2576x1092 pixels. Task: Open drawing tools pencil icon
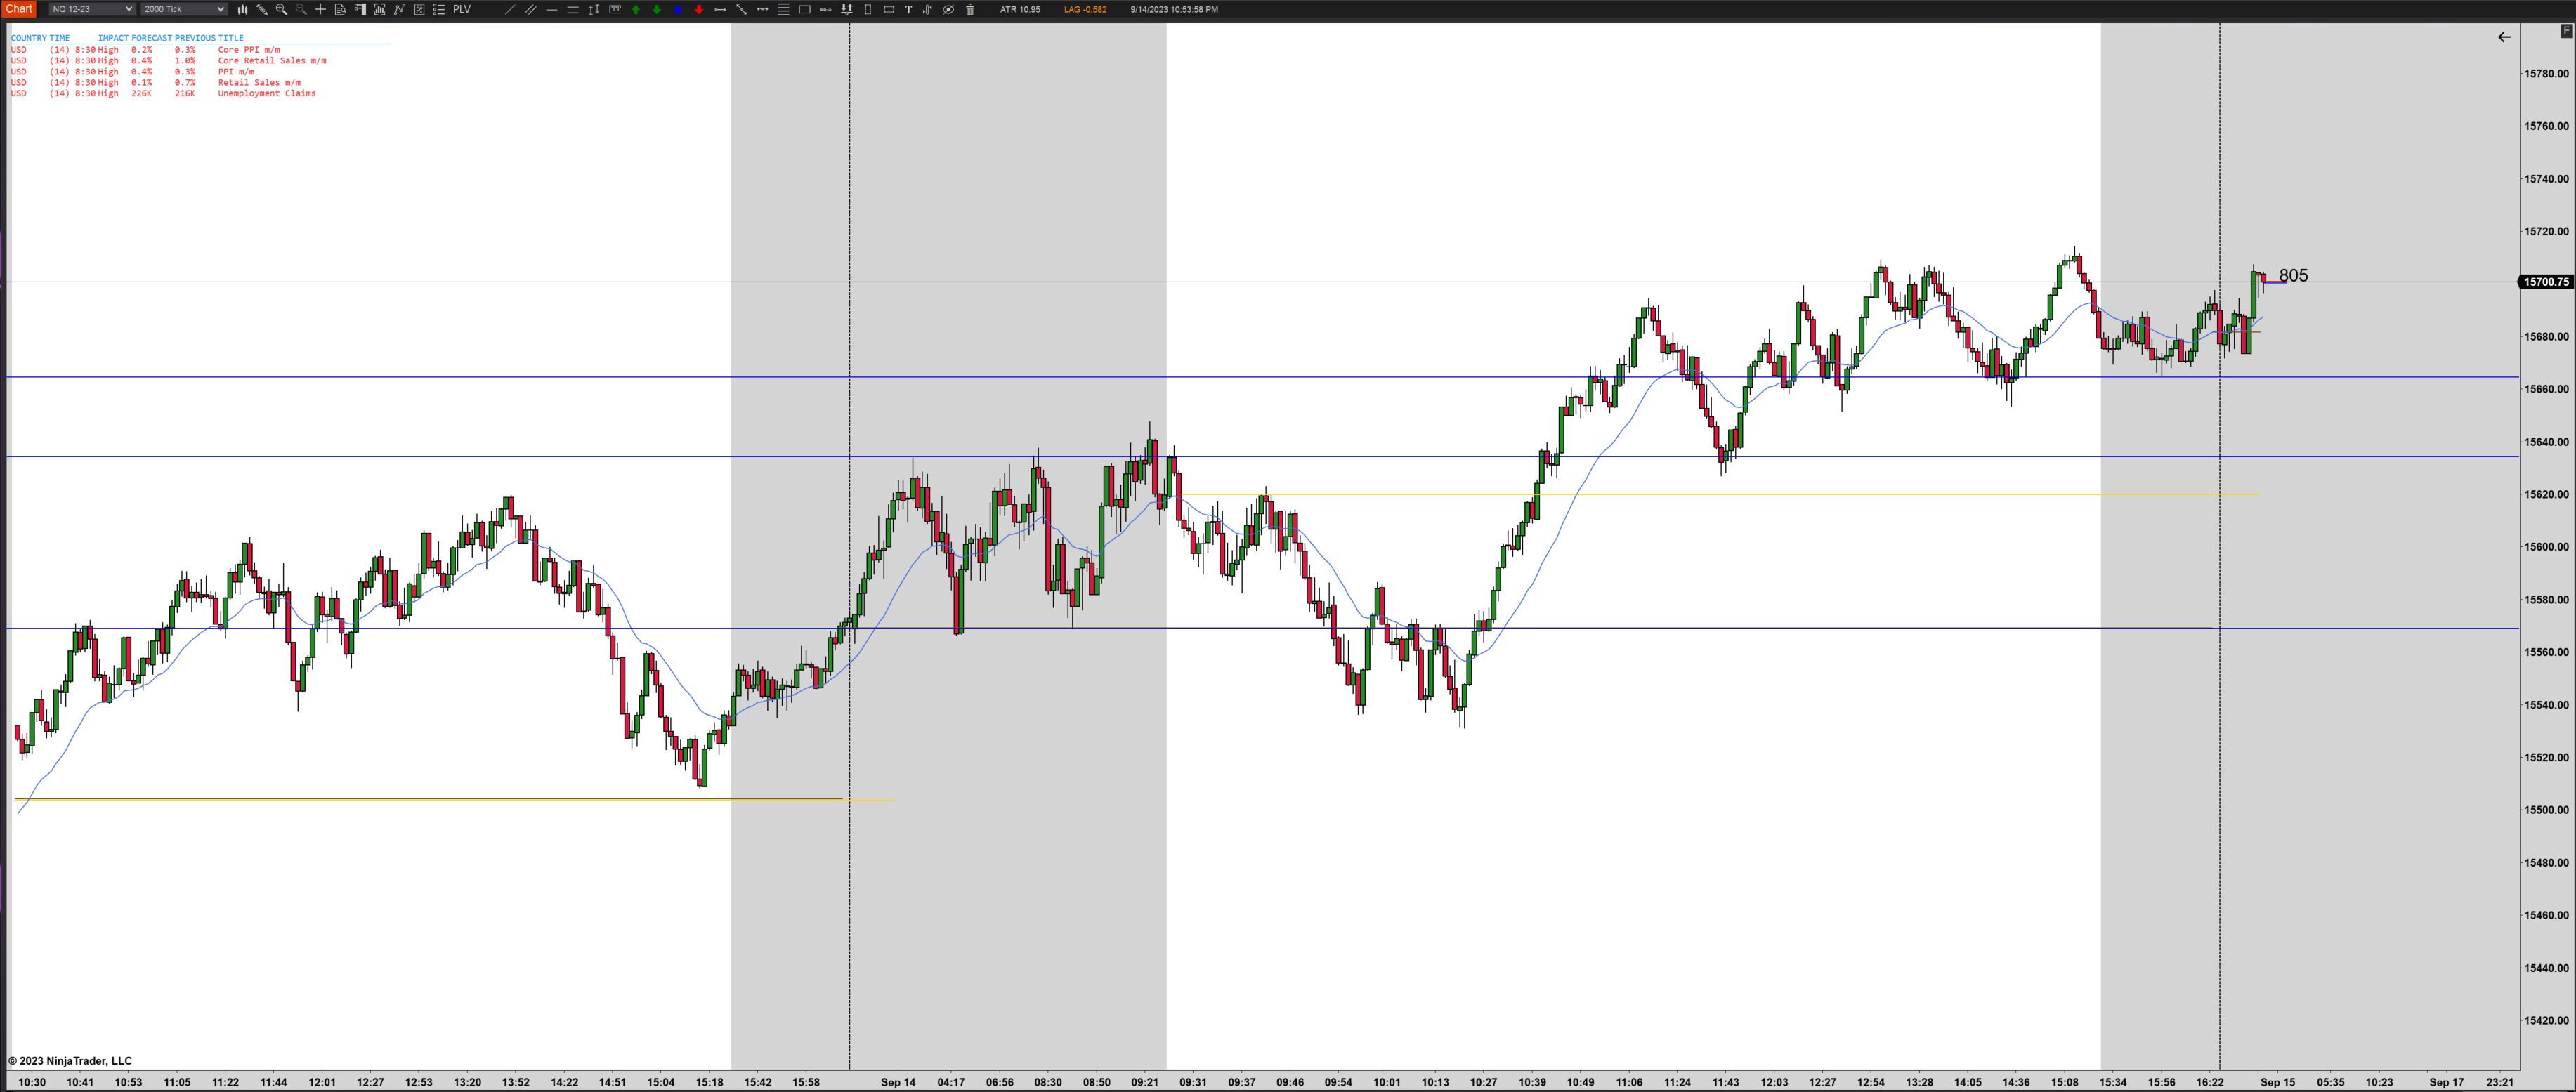tap(262, 9)
